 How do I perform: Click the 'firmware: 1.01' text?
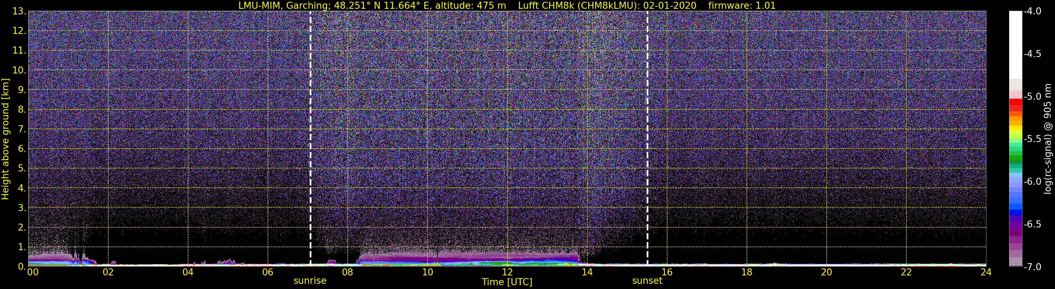coord(742,5)
